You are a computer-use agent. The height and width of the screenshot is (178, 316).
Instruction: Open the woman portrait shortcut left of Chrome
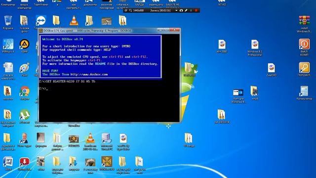8,91
